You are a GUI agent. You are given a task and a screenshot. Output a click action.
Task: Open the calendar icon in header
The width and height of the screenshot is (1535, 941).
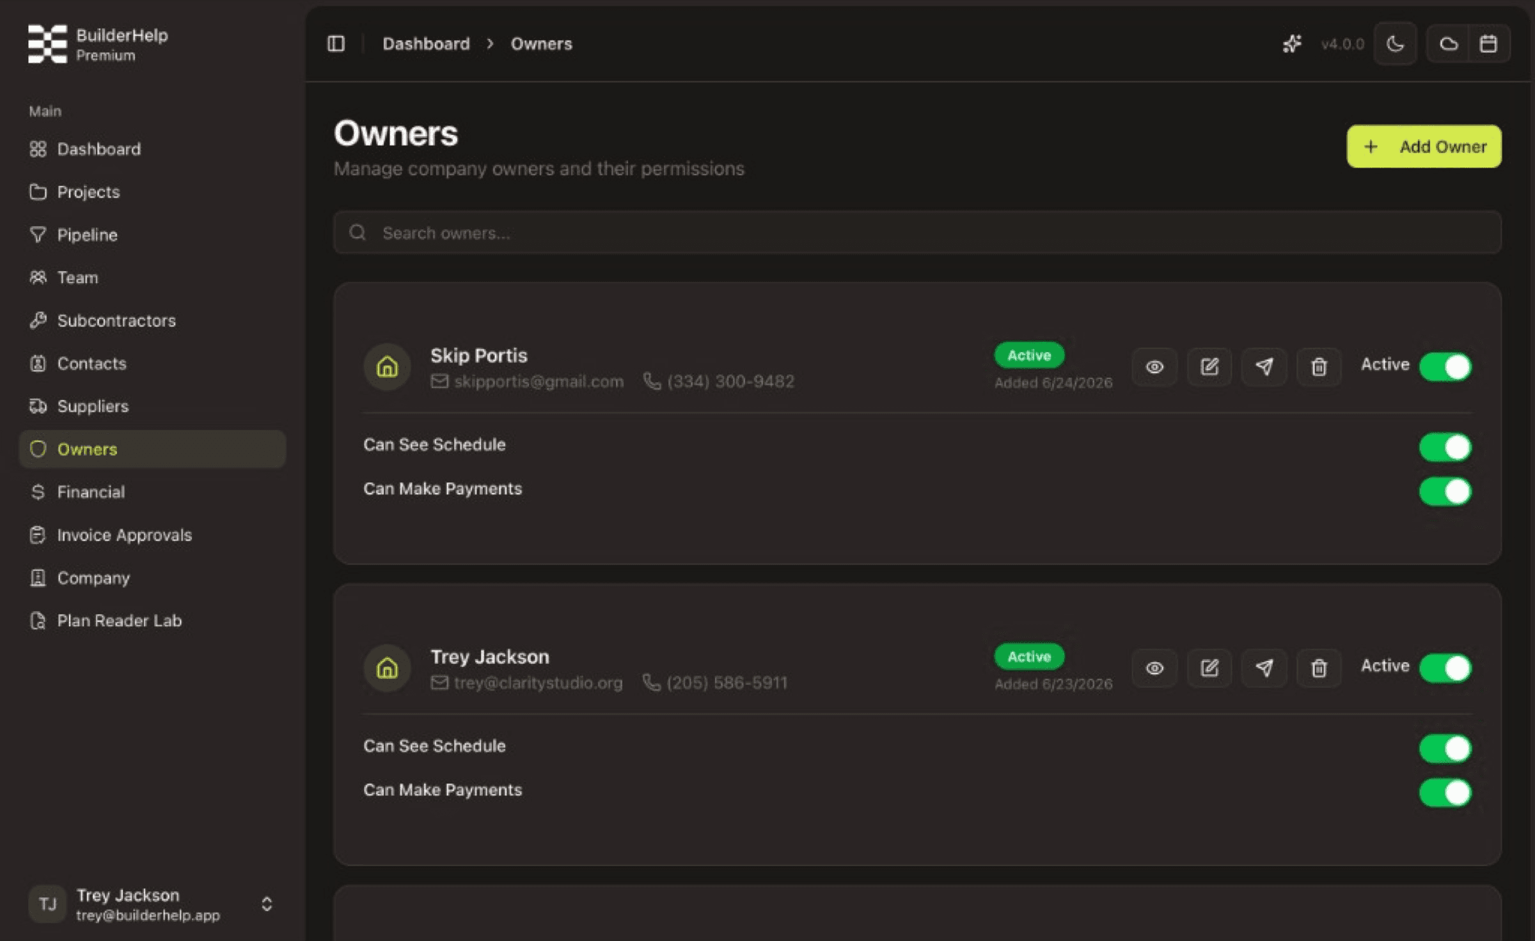(1488, 43)
